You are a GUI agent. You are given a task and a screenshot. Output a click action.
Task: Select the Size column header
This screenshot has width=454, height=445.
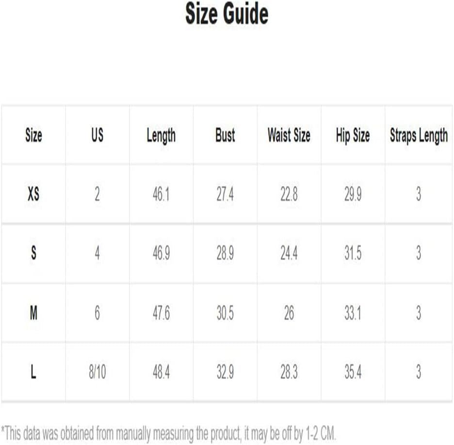pyautogui.click(x=33, y=135)
